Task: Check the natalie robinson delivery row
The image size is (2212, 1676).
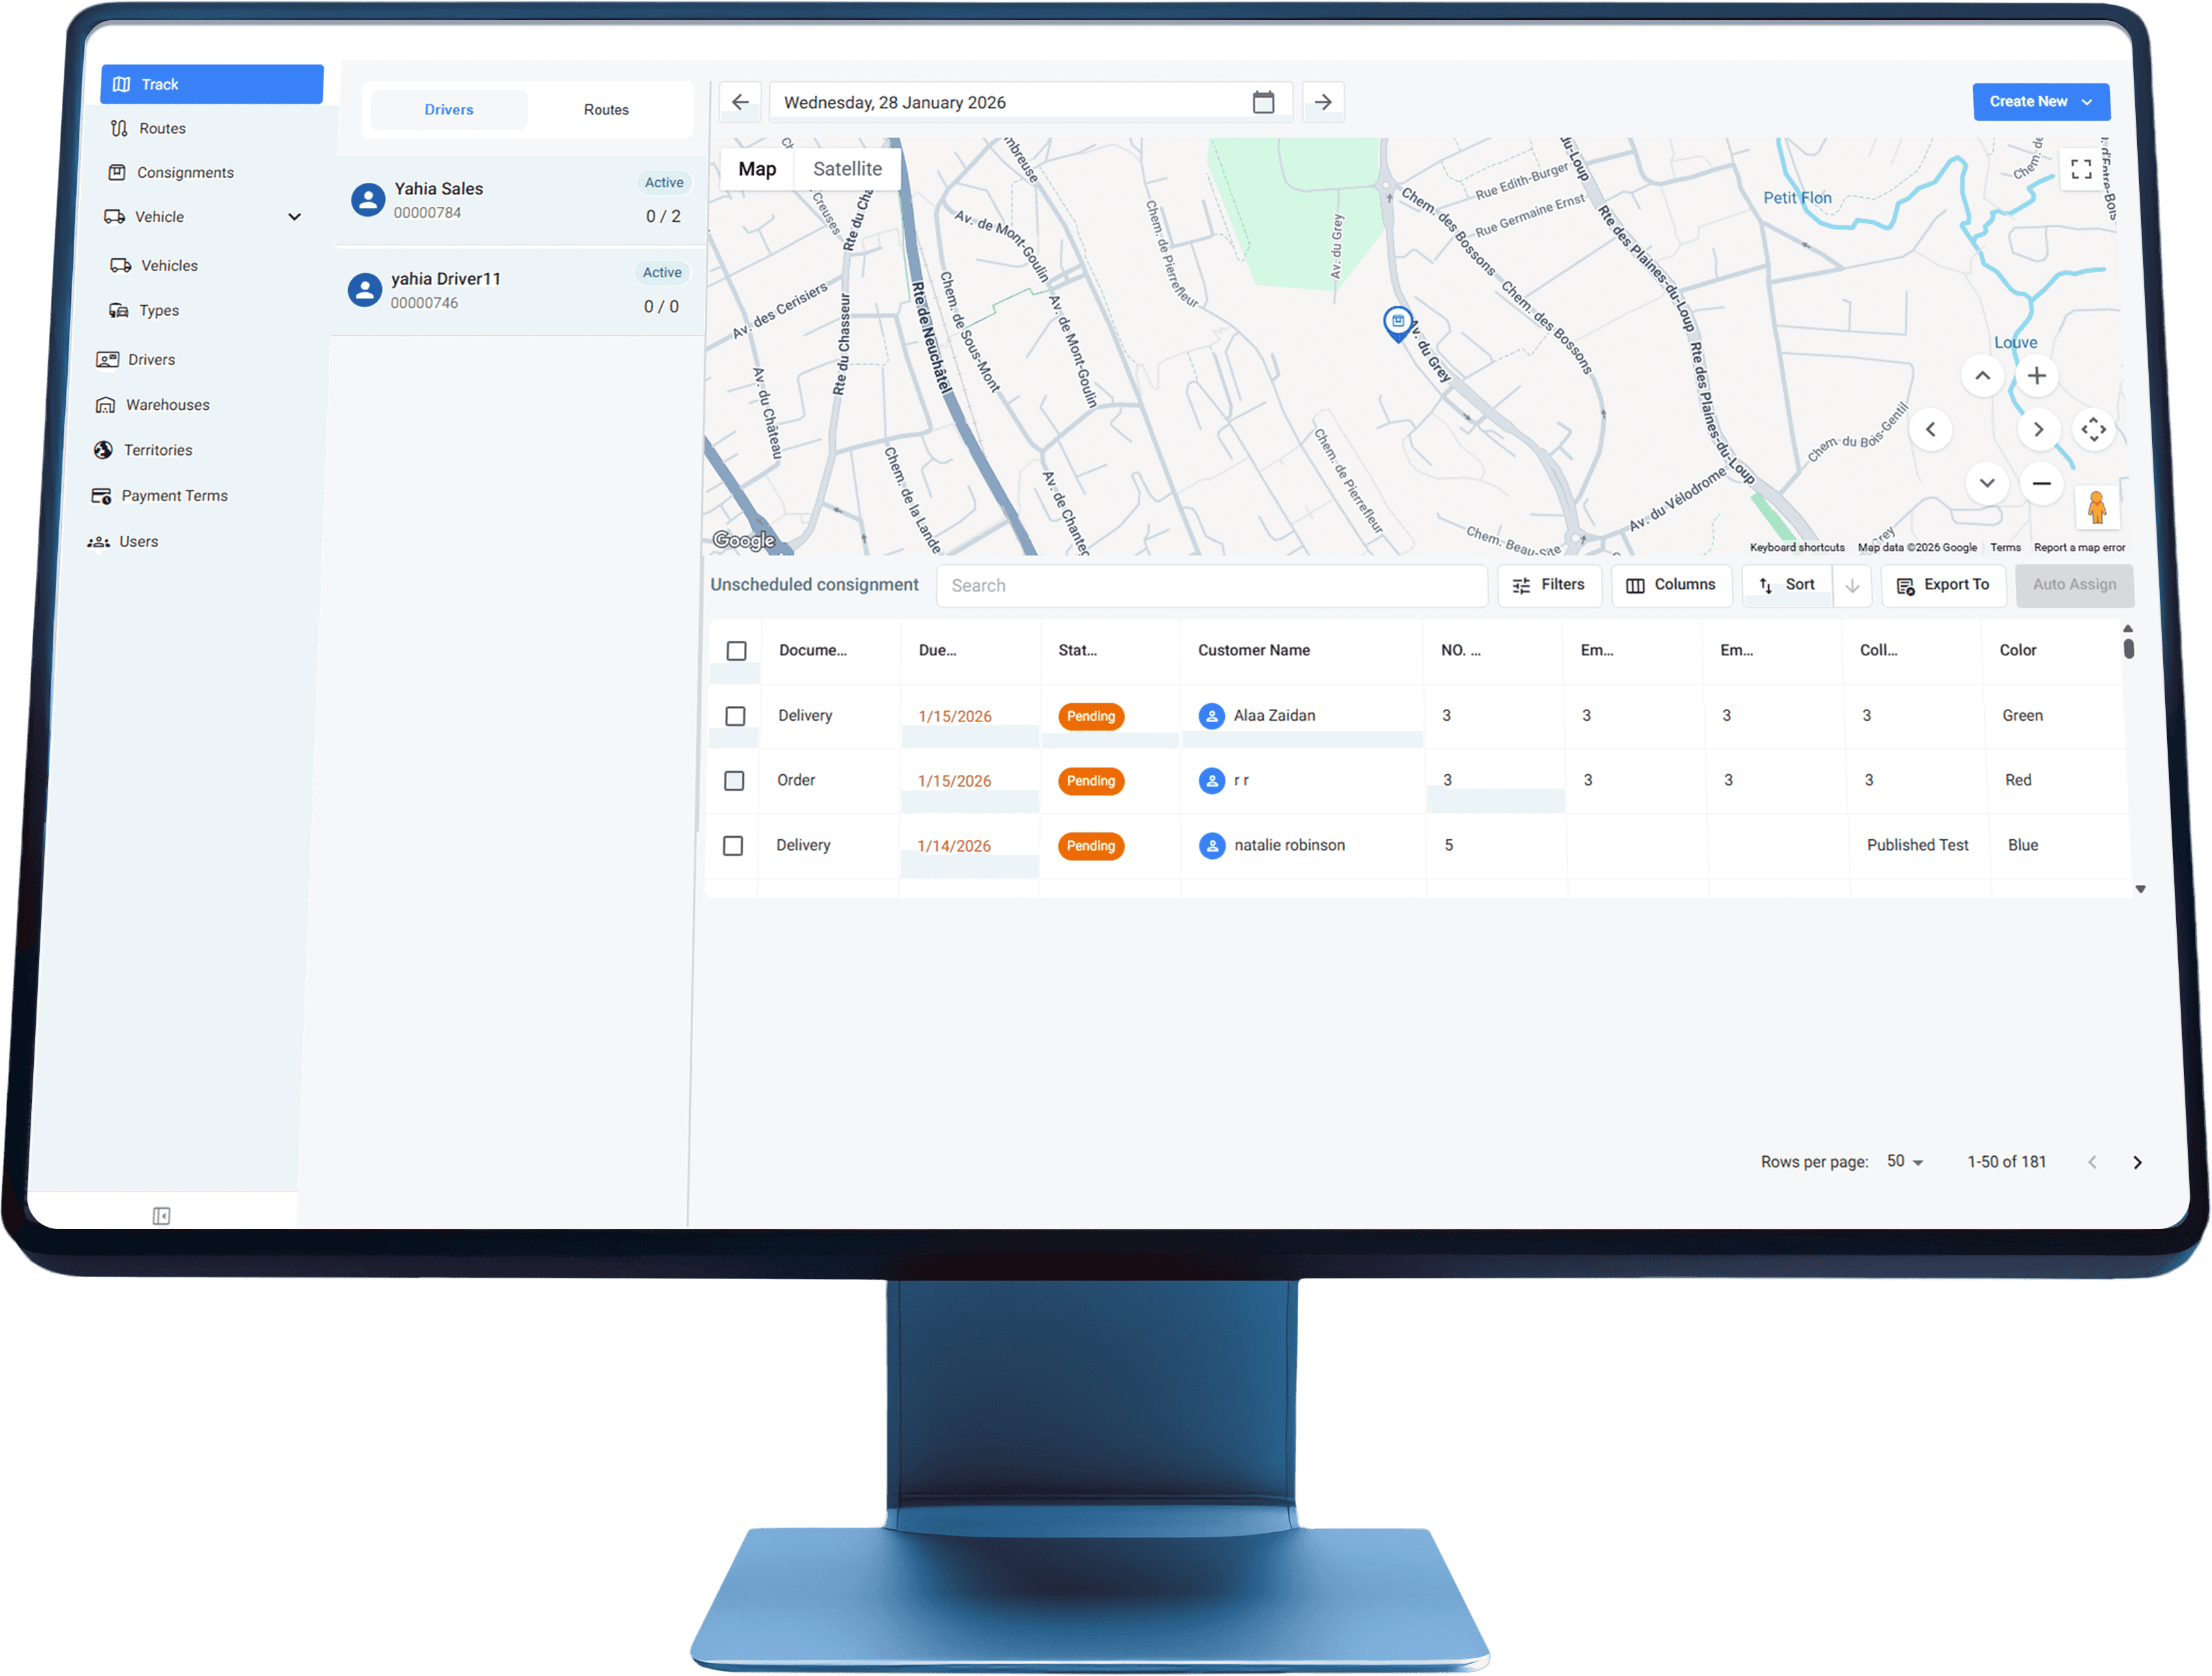Action: [x=733, y=846]
